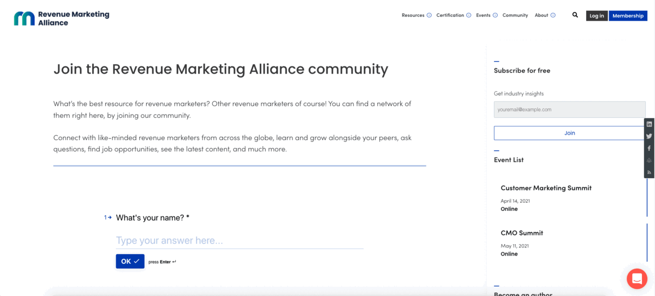655x296 pixels.
Task: Click the 'Join the Revenue Marketing Alliance community' heading
Action: 221,69
